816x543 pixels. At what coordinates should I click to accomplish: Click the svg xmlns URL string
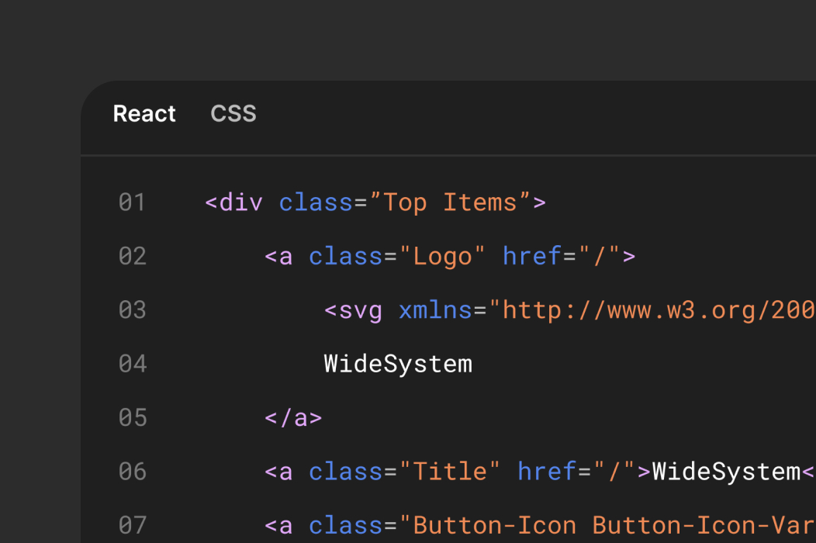click(x=652, y=310)
